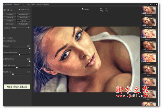Apply the Architecture preset
The height and width of the screenshot is (109, 162).
[x=23, y=15]
